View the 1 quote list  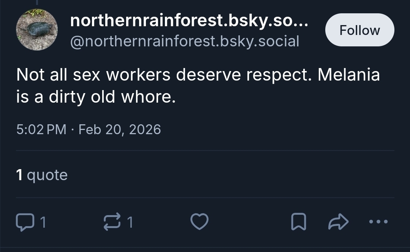[42, 175]
